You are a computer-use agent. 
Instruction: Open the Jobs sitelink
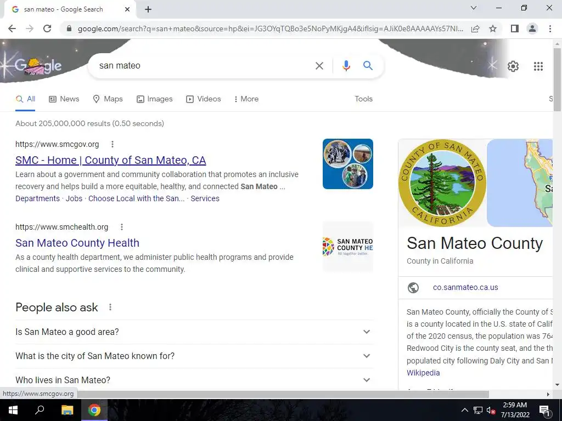pyautogui.click(x=74, y=198)
